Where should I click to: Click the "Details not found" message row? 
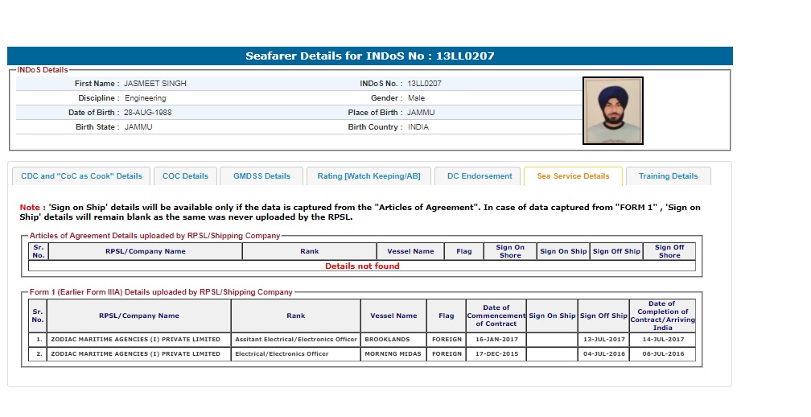point(362,266)
